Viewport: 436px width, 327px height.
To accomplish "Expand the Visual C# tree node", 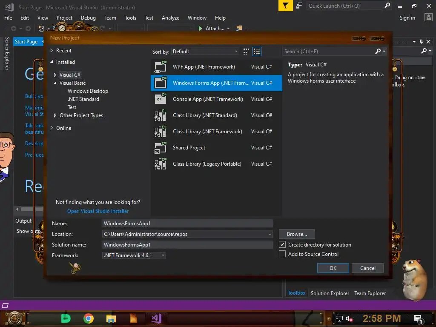I will tap(55, 75).
